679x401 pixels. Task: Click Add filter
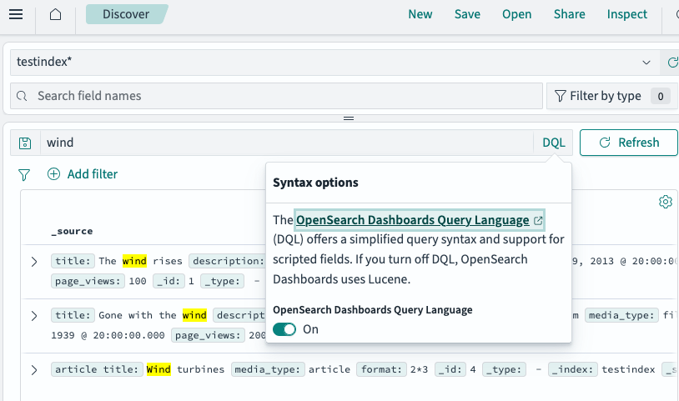(83, 174)
